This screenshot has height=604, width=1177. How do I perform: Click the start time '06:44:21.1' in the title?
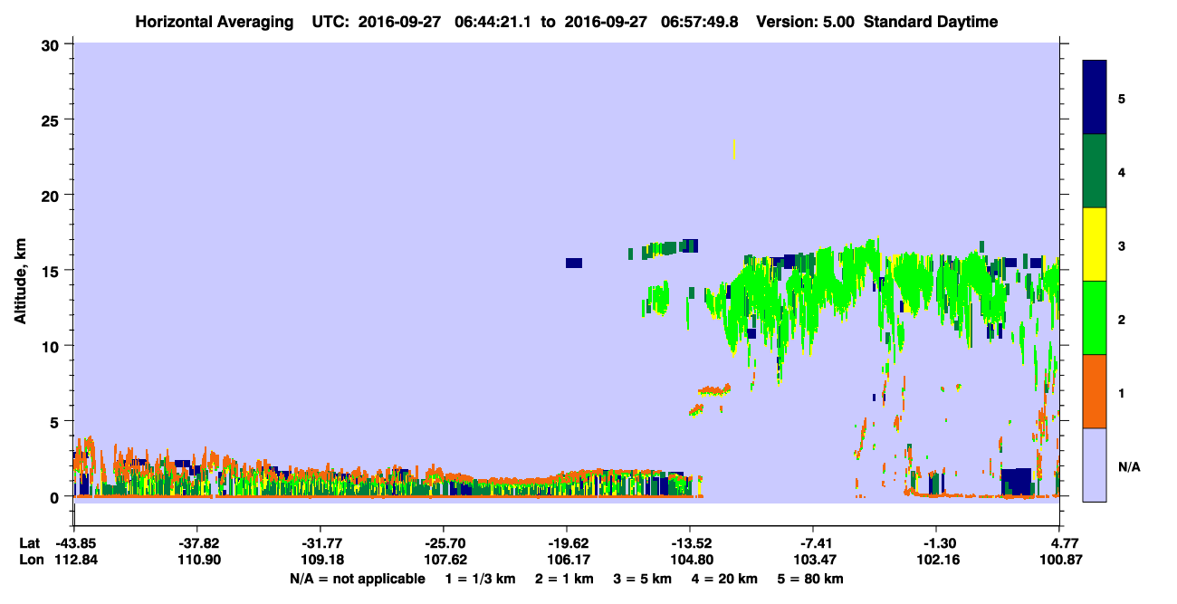point(495,23)
